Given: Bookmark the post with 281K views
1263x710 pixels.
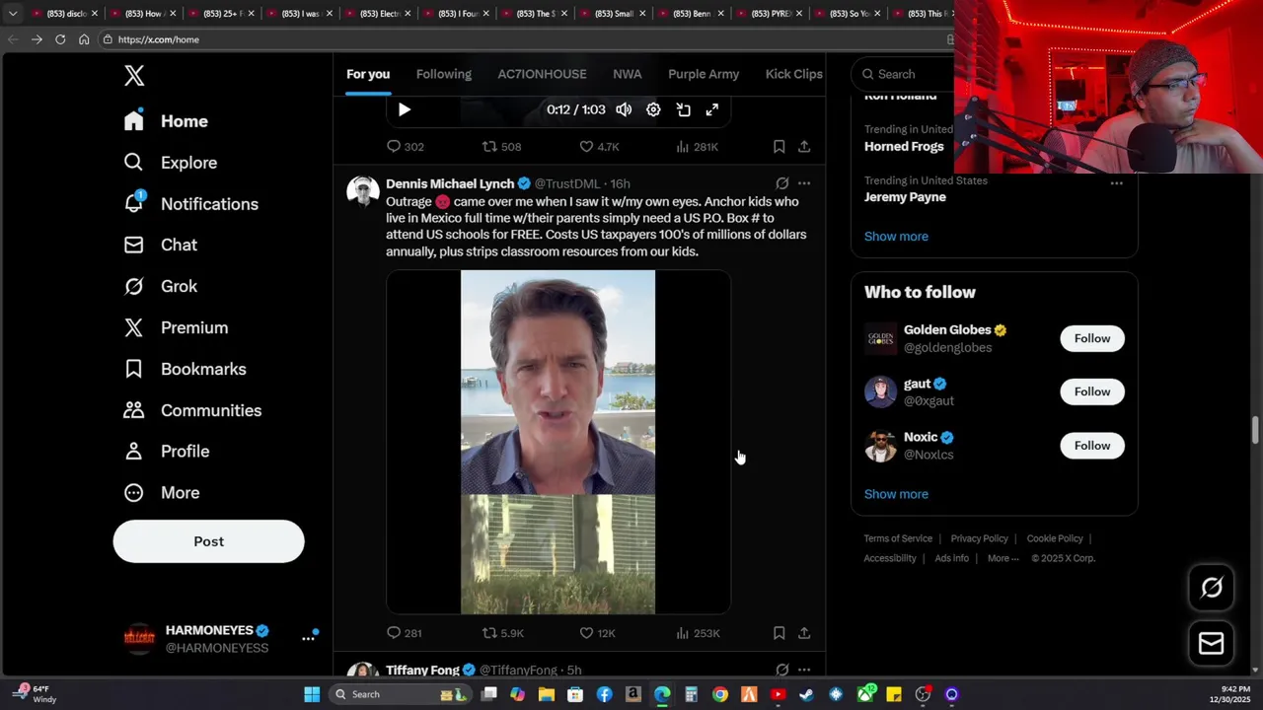Looking at the screenshot, I should click(779, 147).
